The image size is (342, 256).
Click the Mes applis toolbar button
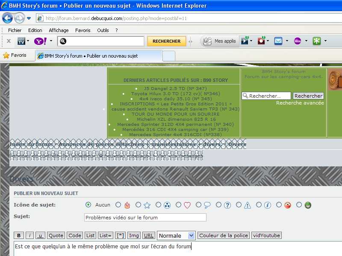pyautogui.click(x=219, y=41)
